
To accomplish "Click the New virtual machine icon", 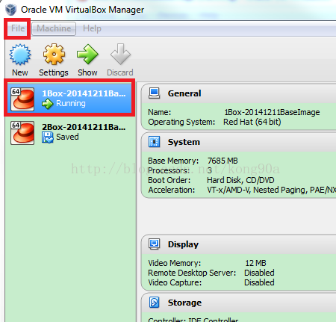I will (x=20, y=55).
